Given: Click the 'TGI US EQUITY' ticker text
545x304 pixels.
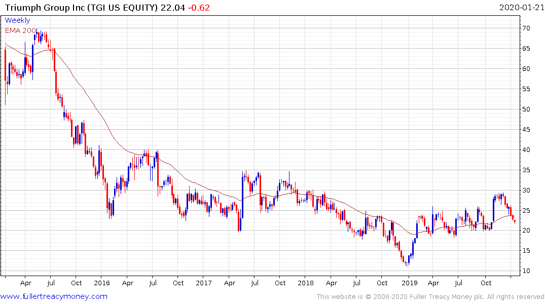Looking at the screenshot, I should [x=122, y=8].
